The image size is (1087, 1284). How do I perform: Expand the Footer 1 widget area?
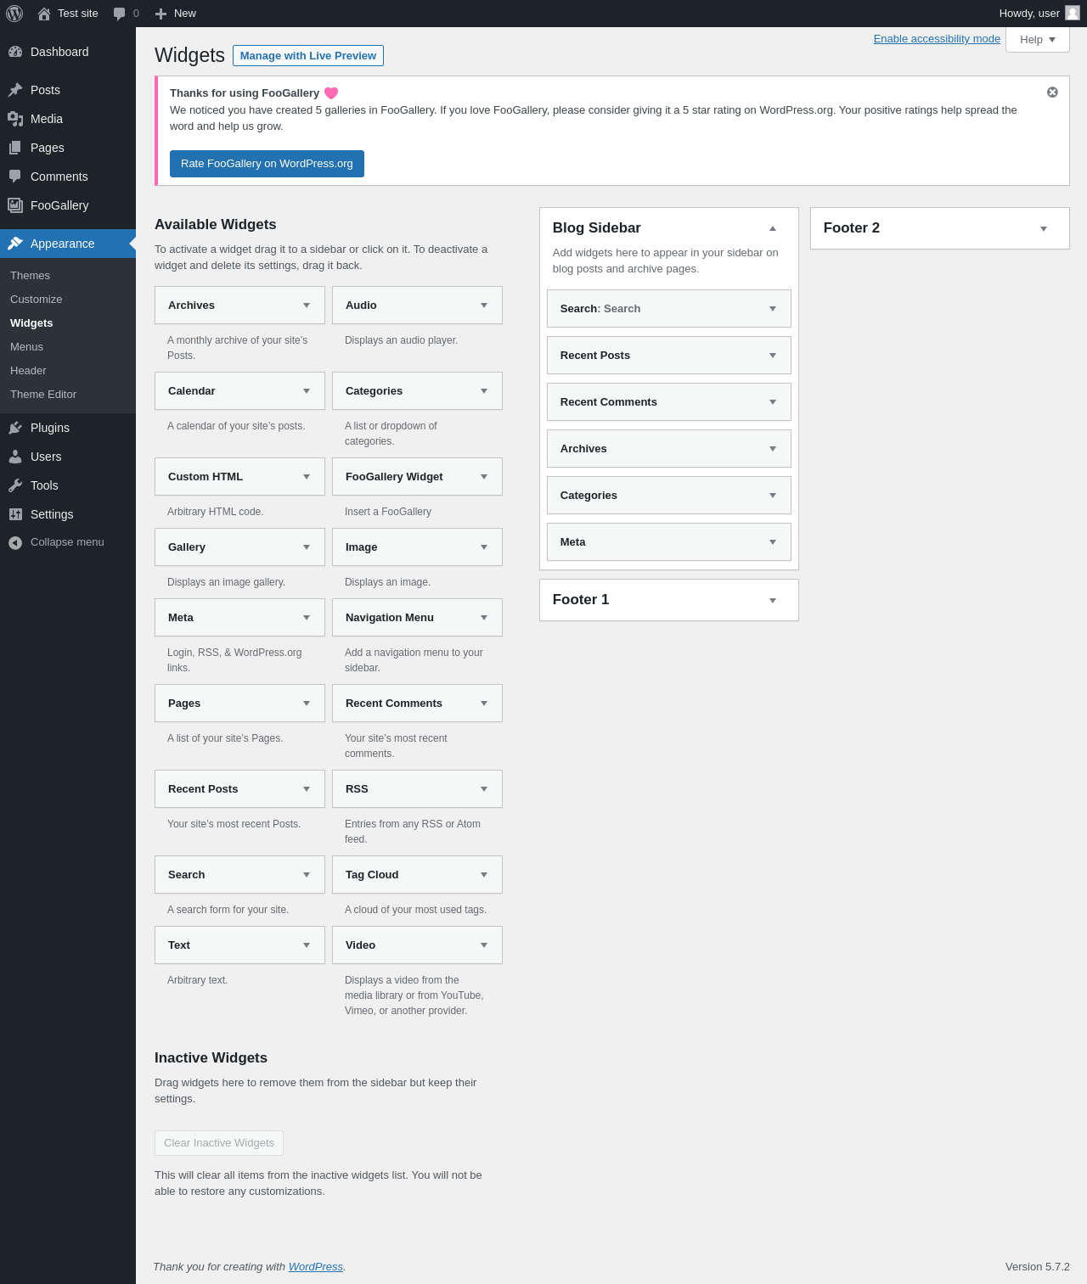pos(773,600)
